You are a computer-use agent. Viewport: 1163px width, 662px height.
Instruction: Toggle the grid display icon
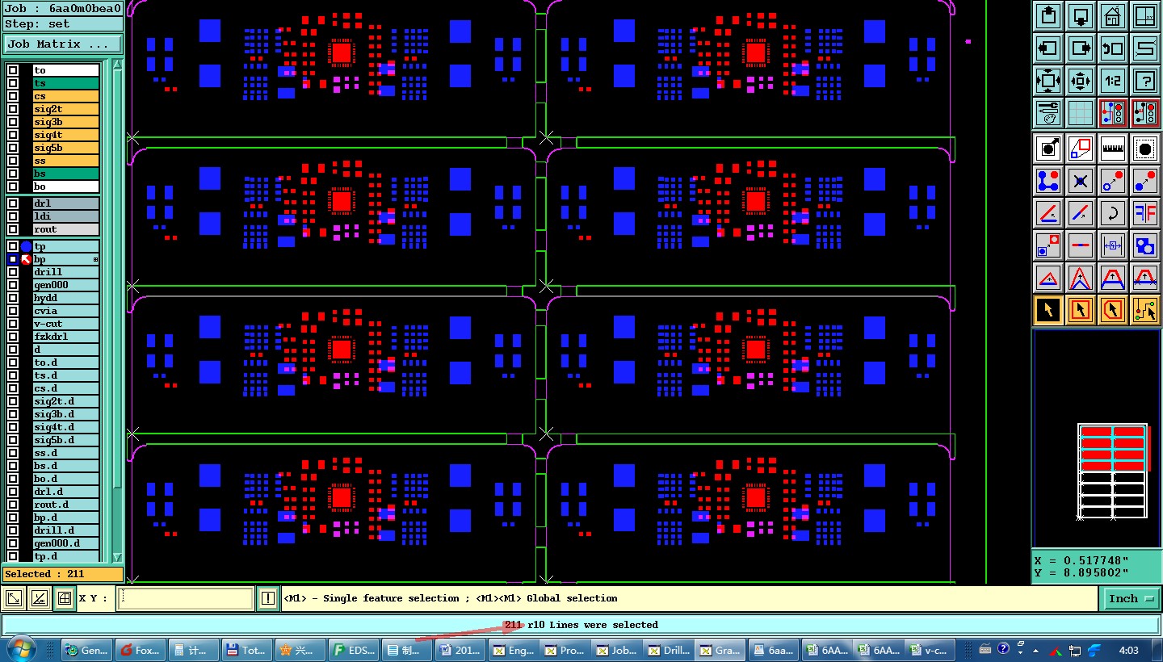tap(1081, 113)
